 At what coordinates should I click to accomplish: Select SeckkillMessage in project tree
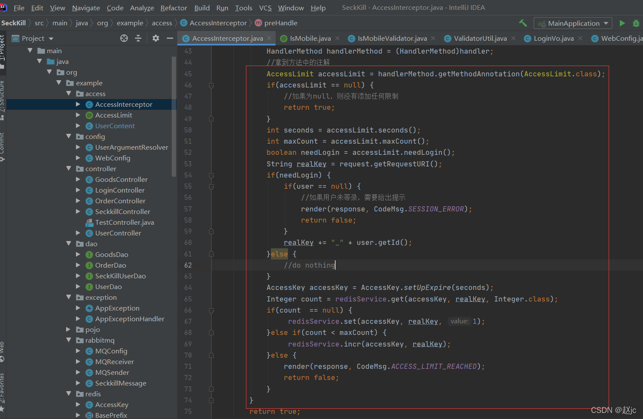coord(121,383)
